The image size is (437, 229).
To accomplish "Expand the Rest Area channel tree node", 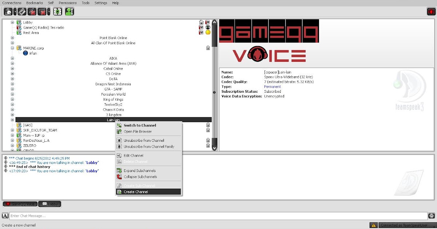I will (x=12, y=32).
